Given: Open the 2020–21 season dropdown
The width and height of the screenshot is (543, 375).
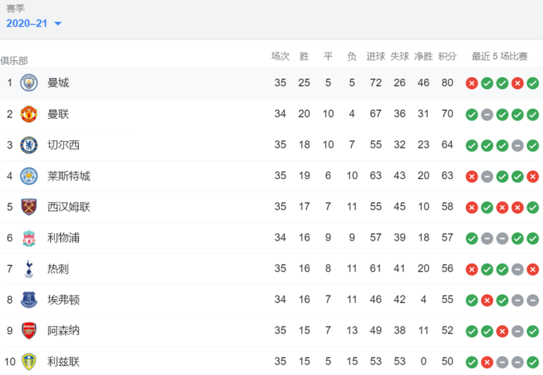Looking at the screenshot, I should [33, 23].
